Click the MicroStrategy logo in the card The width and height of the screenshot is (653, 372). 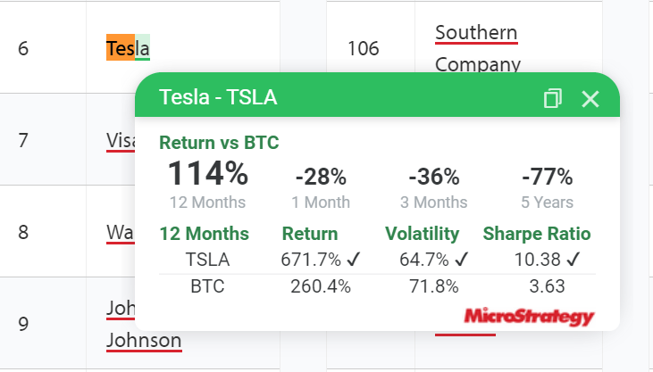(529, 317)
